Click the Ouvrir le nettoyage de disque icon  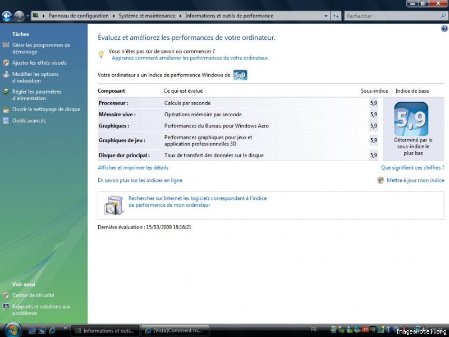click(6, 110)
